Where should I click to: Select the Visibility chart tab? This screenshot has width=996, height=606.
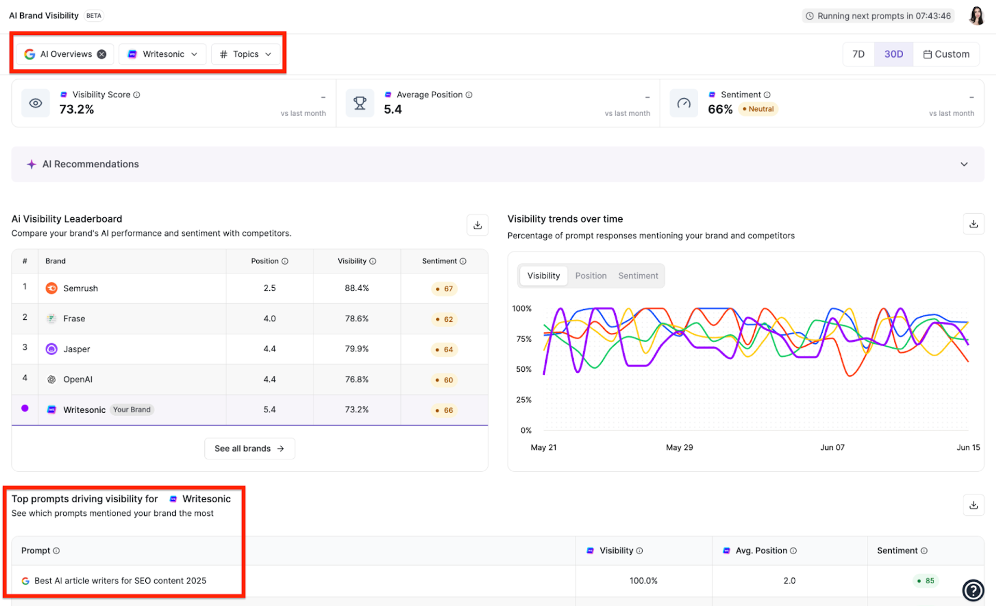pyautogui.click(x=543, y=276)
